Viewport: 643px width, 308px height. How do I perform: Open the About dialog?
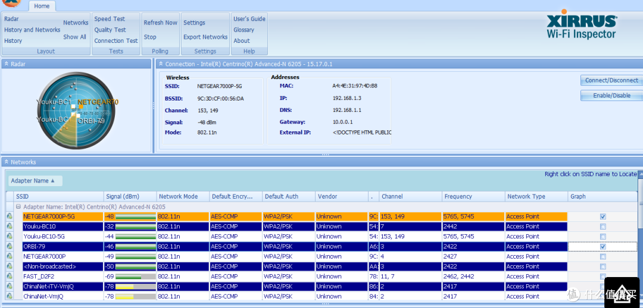coord(242,41)
